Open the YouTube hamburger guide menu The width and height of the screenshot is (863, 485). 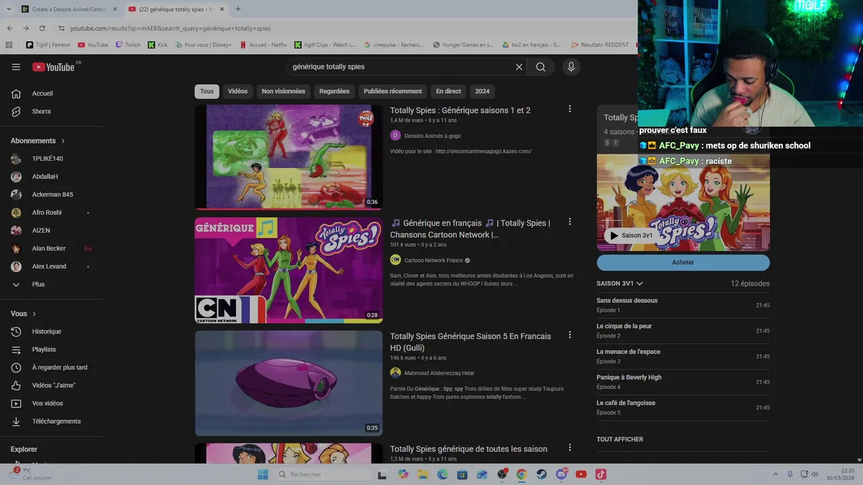pyautogui.click(x=16, y=67)
